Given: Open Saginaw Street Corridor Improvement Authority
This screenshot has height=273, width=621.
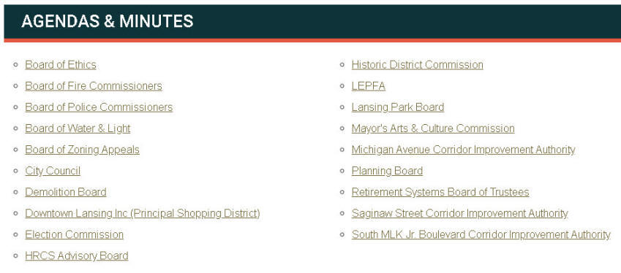Looking at the screenshot, I should (x=460, y=214).
